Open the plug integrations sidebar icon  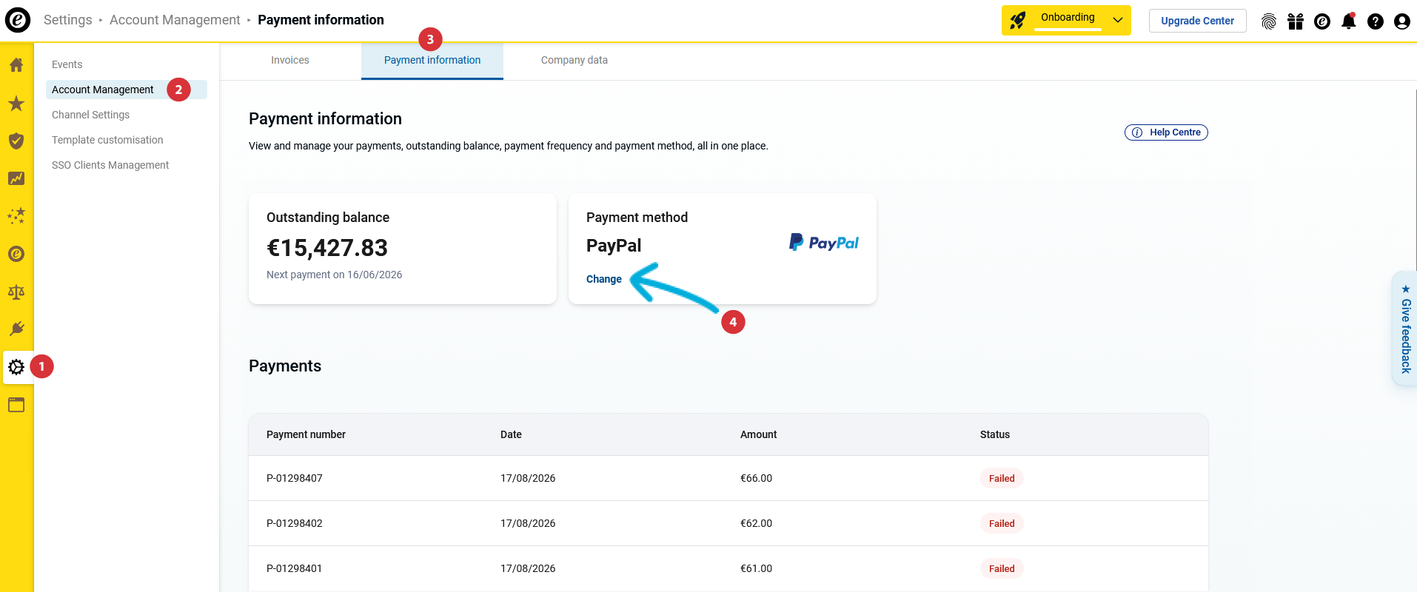[x=16, y=329]
